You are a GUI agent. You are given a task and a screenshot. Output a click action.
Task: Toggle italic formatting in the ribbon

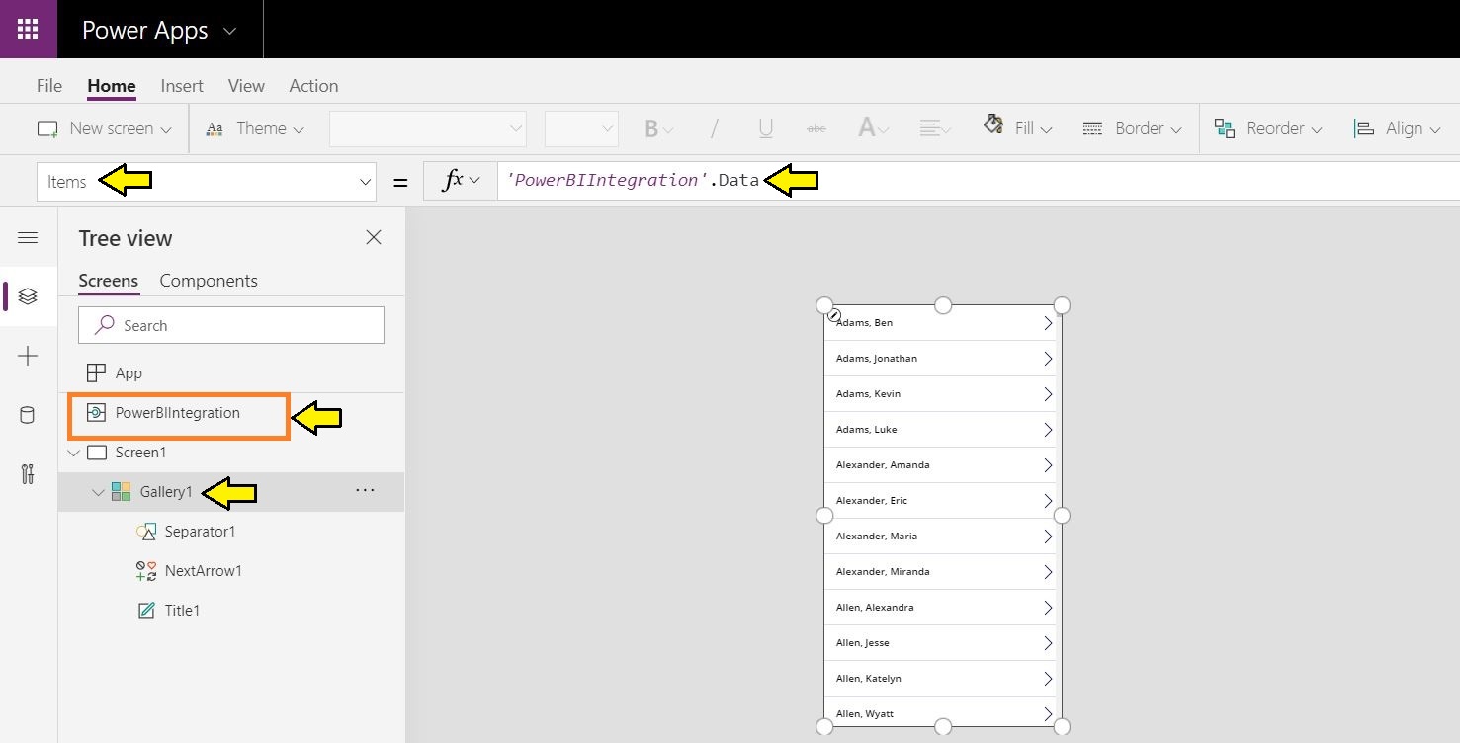point(714,128)
